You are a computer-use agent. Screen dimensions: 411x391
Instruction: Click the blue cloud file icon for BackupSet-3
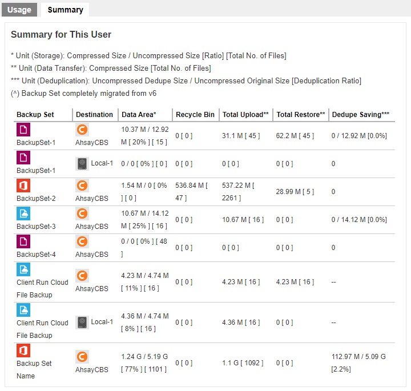tap(23, 213)
